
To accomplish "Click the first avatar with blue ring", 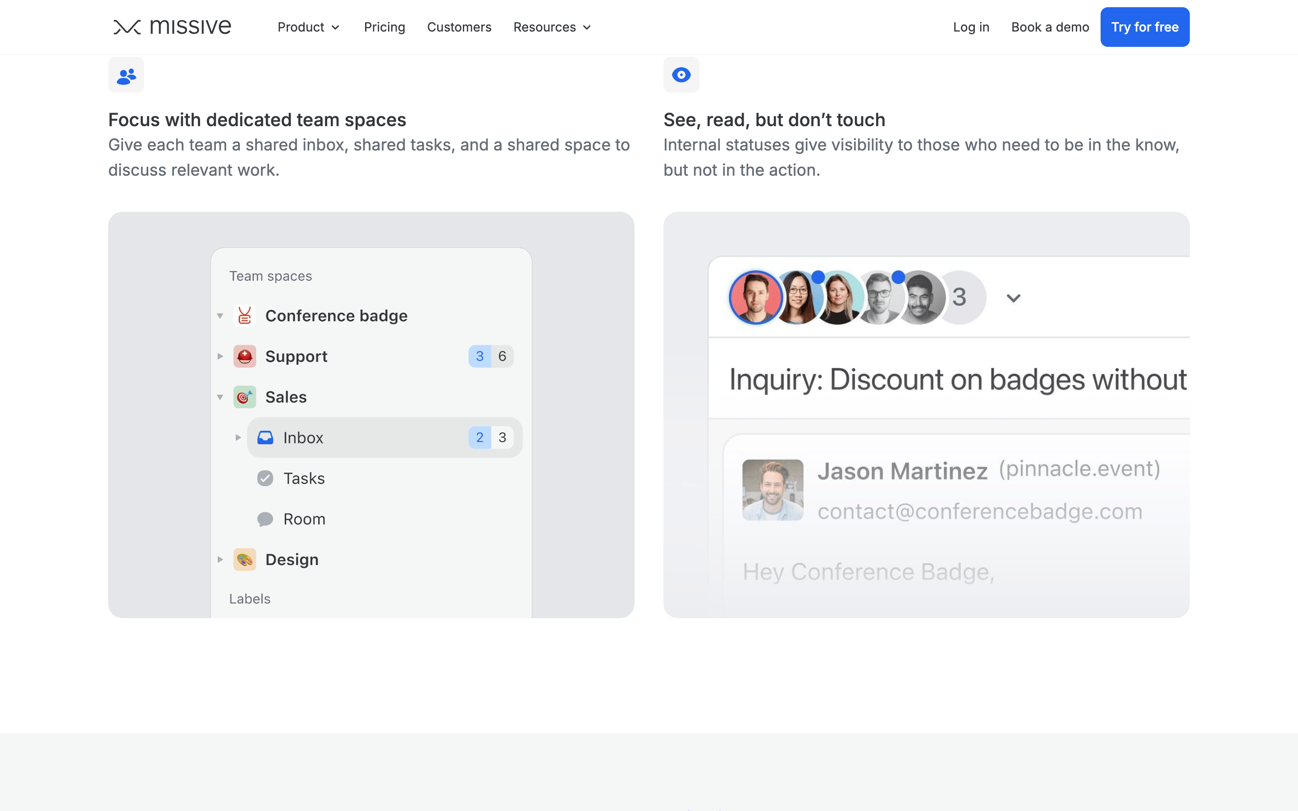I will click(756, 298).
